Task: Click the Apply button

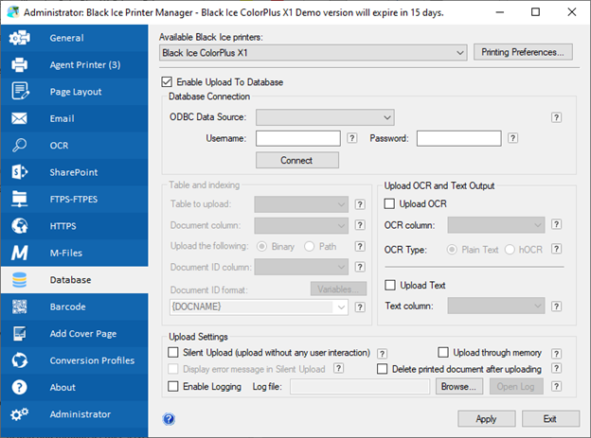Action: (486, 419)
